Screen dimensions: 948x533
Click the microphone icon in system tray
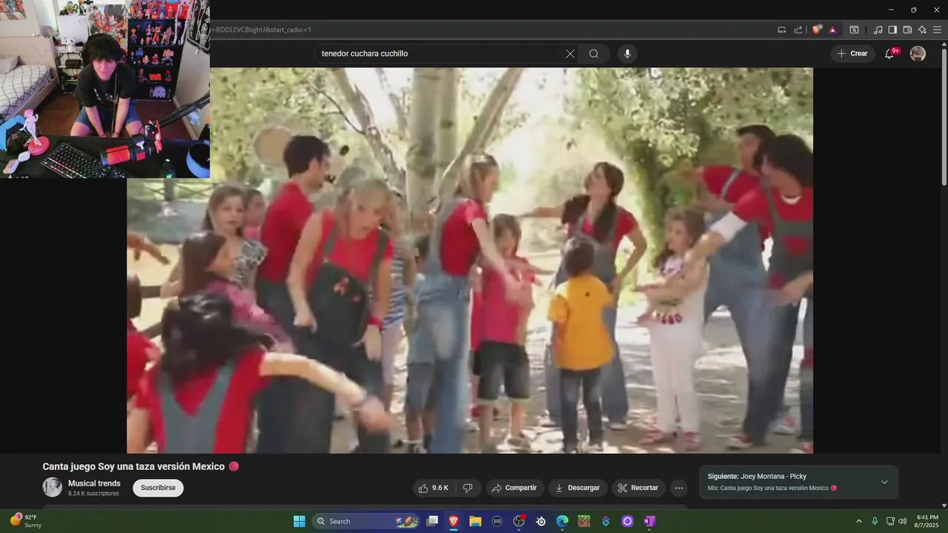coord(875,521)
